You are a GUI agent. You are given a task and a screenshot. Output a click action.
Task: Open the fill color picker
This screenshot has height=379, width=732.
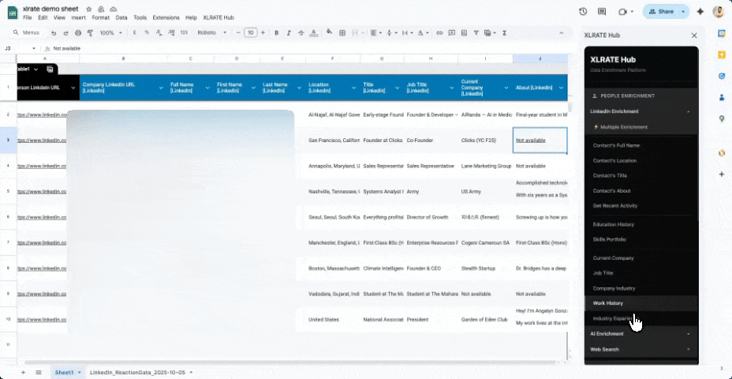(x=330, y=32)
